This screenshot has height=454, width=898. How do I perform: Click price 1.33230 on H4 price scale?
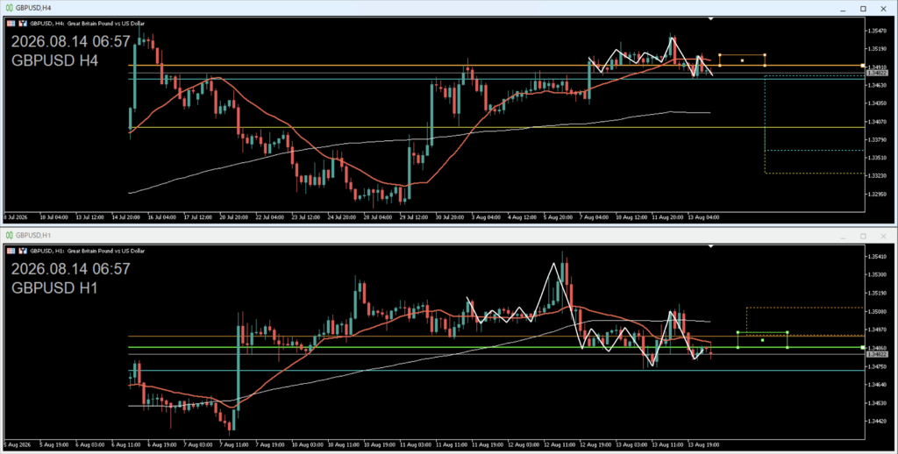pos(876,176)
